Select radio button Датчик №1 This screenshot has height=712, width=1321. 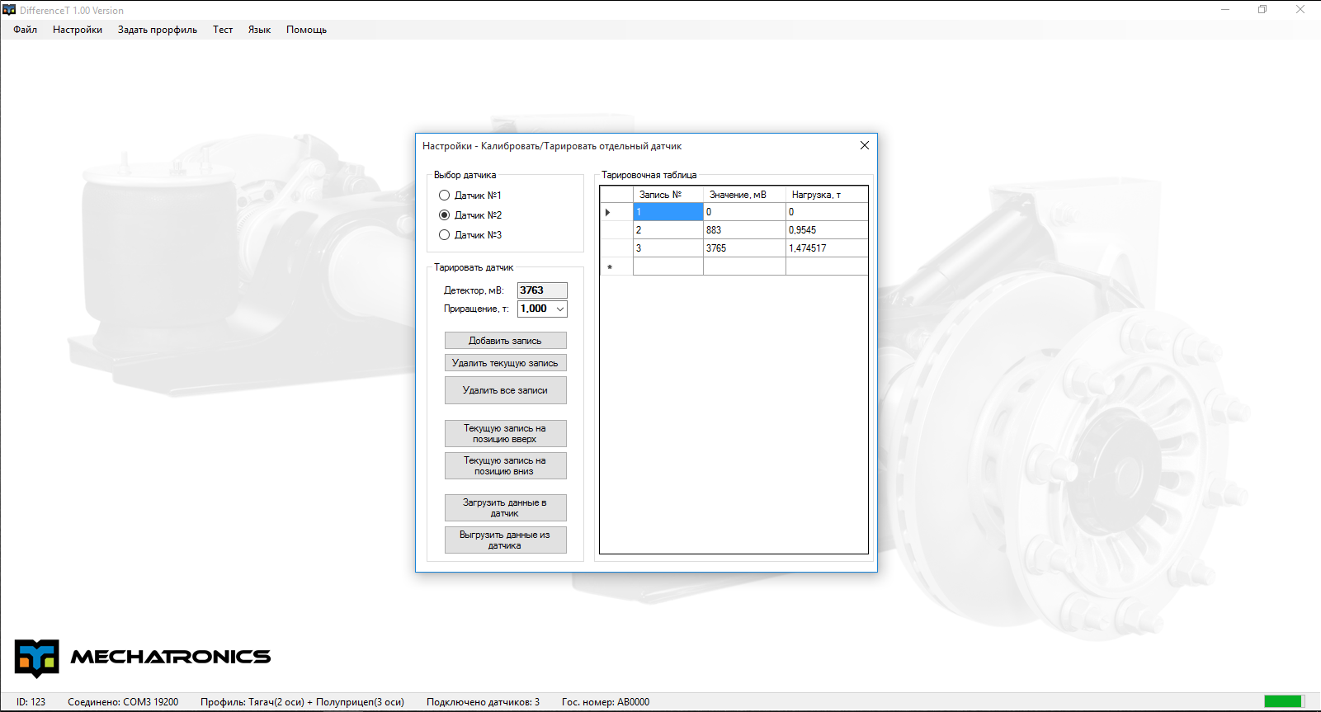[x=445, y=196]
